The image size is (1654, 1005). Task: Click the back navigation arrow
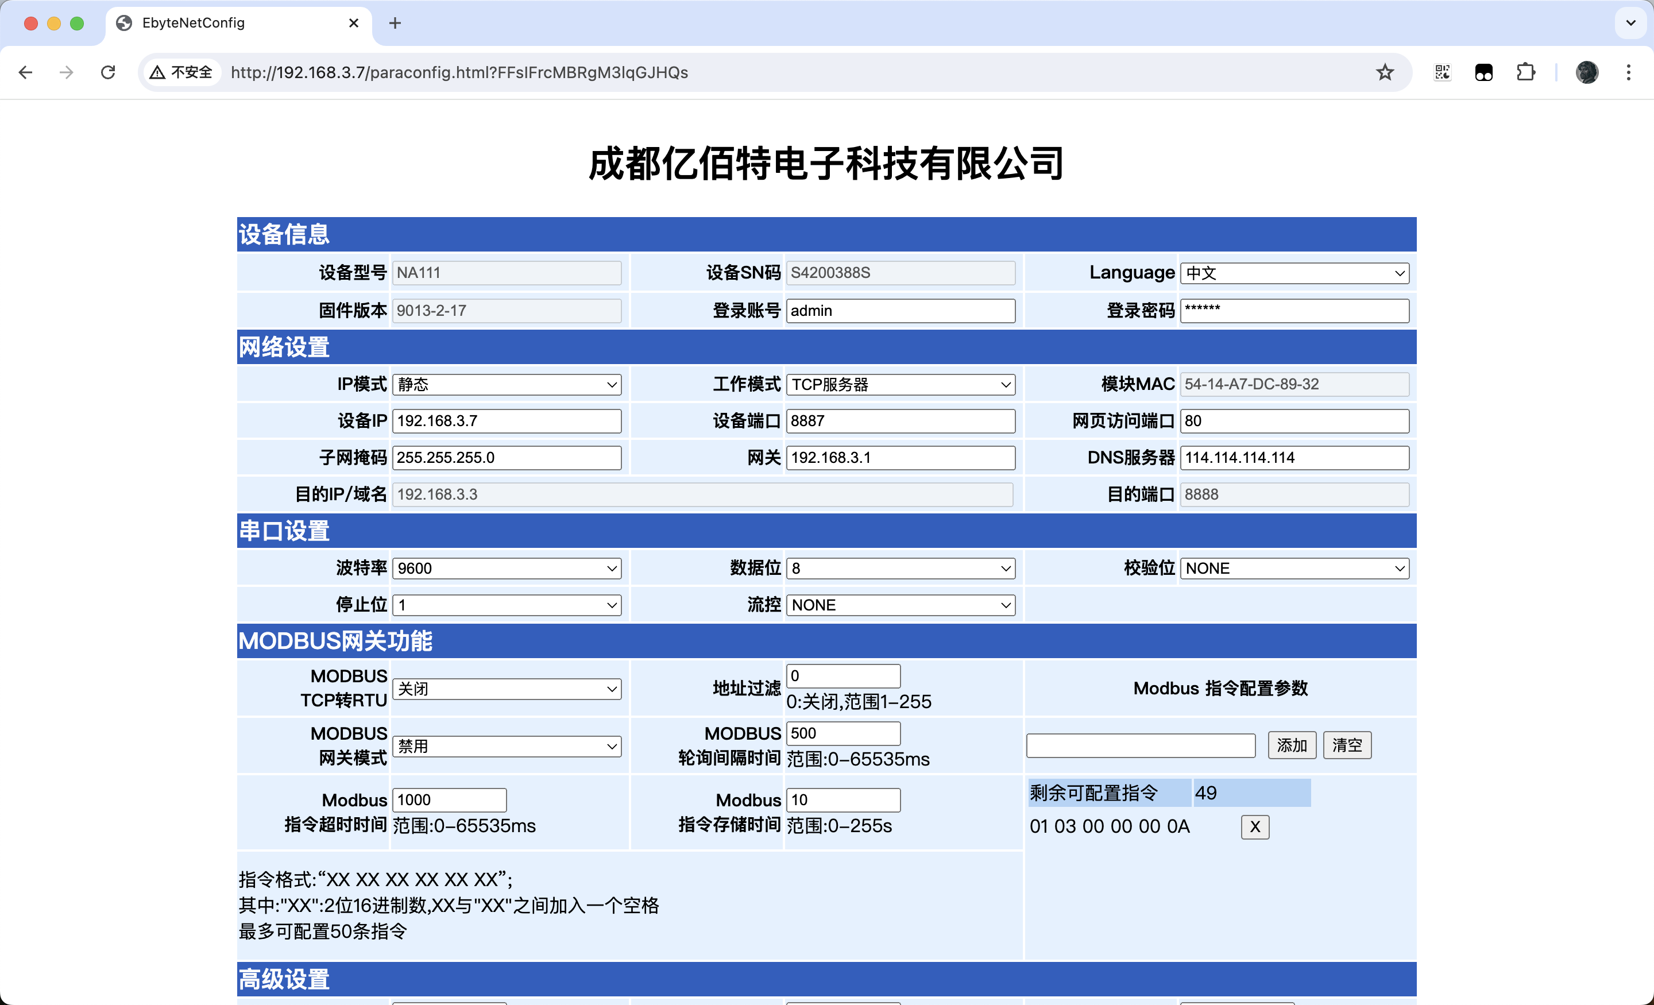pos(25,72)
